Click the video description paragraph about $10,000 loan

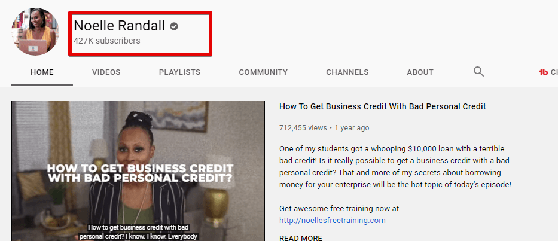point(395,167)
